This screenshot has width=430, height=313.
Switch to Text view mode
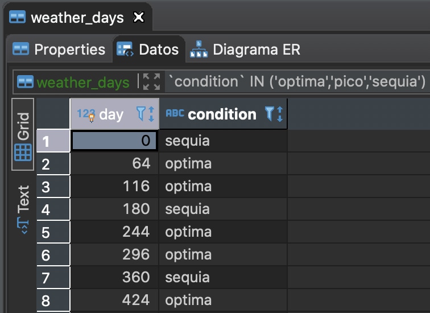[x=23, y=209]
